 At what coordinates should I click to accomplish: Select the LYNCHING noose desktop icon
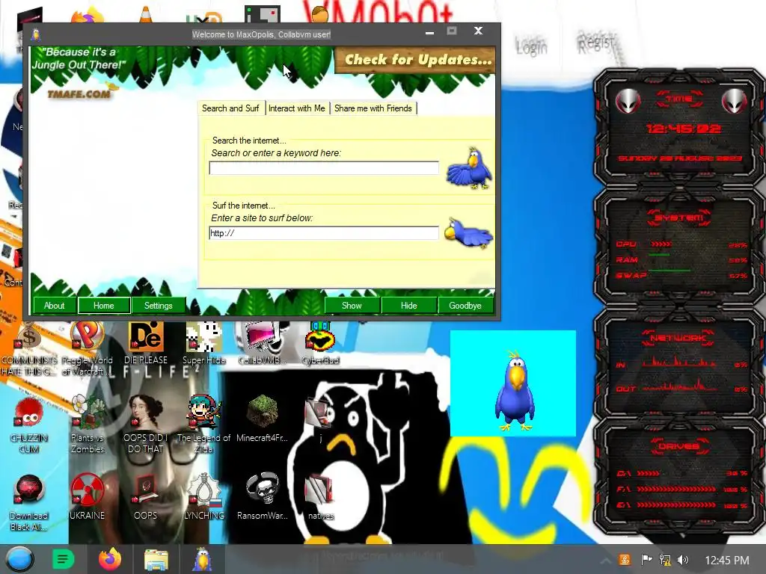pos(203,497)
